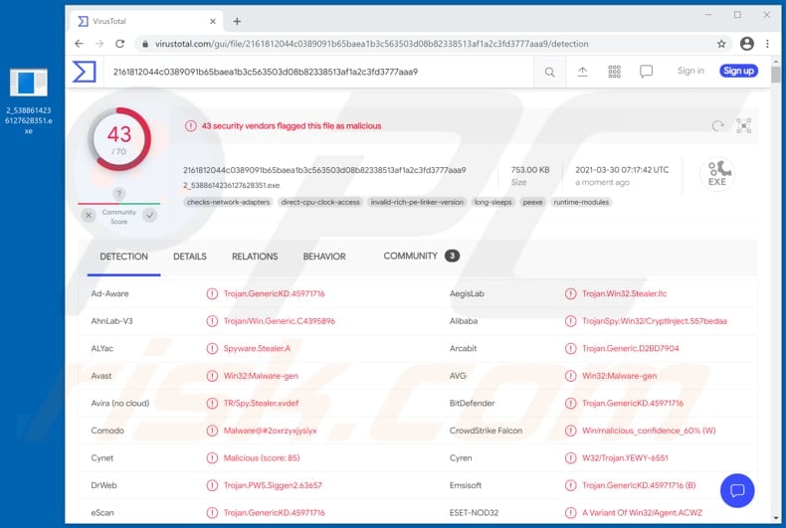Switch to the DETECTION tab
Screen dimensions: 786x528
pos(123,257)
